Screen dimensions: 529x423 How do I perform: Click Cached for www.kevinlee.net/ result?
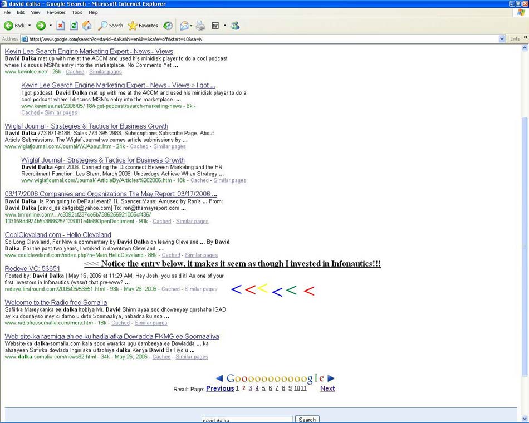75,72
